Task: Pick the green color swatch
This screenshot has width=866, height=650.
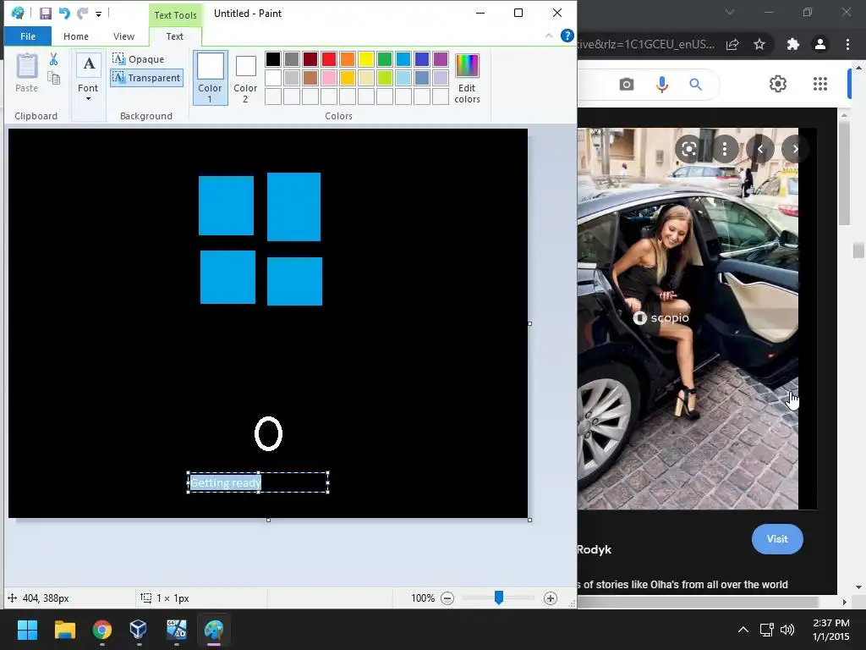Action: [x=385, y=59]
